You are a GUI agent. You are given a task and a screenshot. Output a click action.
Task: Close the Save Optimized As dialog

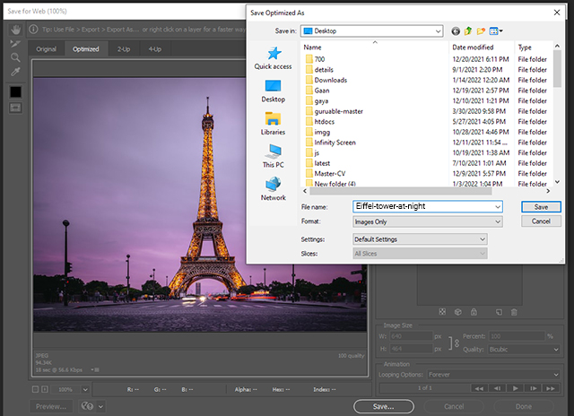coord(557,13)
